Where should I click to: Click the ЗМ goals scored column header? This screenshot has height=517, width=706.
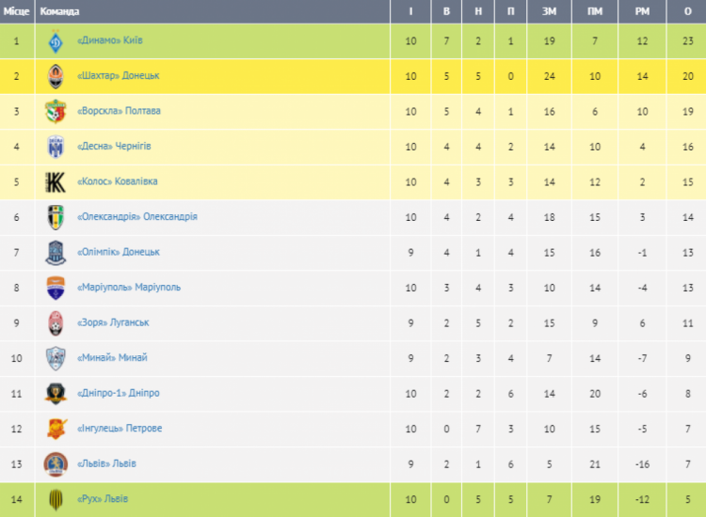pyautogui.click(x=549, y=11)
